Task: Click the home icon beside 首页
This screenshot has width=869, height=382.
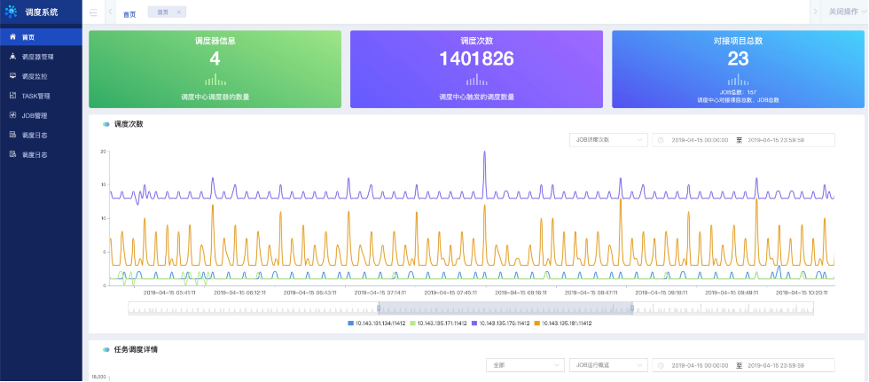Action: pyautogui.click(x=12, y=37)
